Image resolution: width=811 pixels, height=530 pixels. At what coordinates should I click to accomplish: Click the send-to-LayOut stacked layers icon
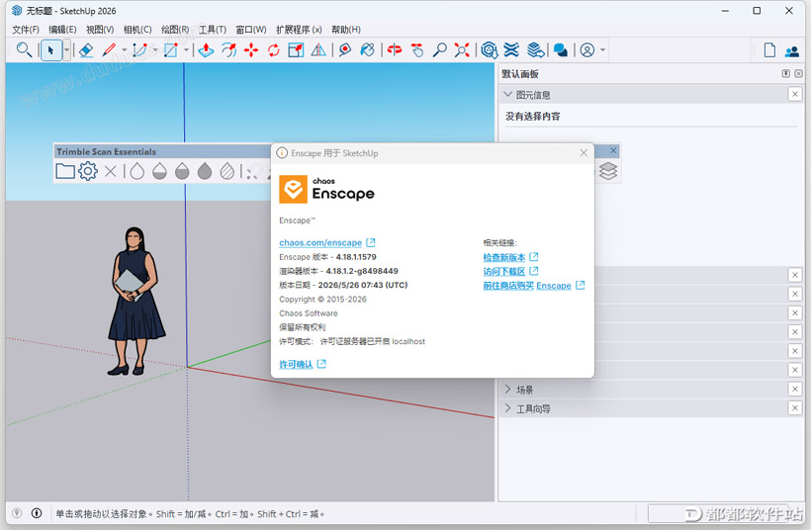click(x=535, y=50)
